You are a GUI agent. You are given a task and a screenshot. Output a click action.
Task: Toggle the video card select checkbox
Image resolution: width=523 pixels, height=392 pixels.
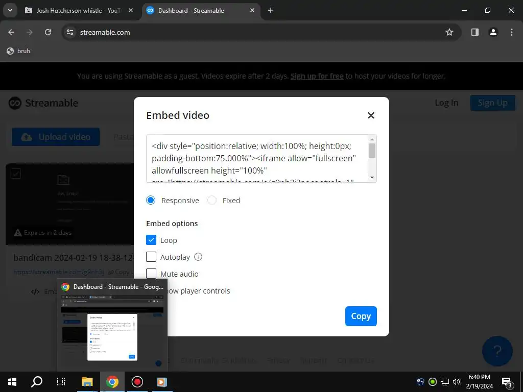point(16,174)
